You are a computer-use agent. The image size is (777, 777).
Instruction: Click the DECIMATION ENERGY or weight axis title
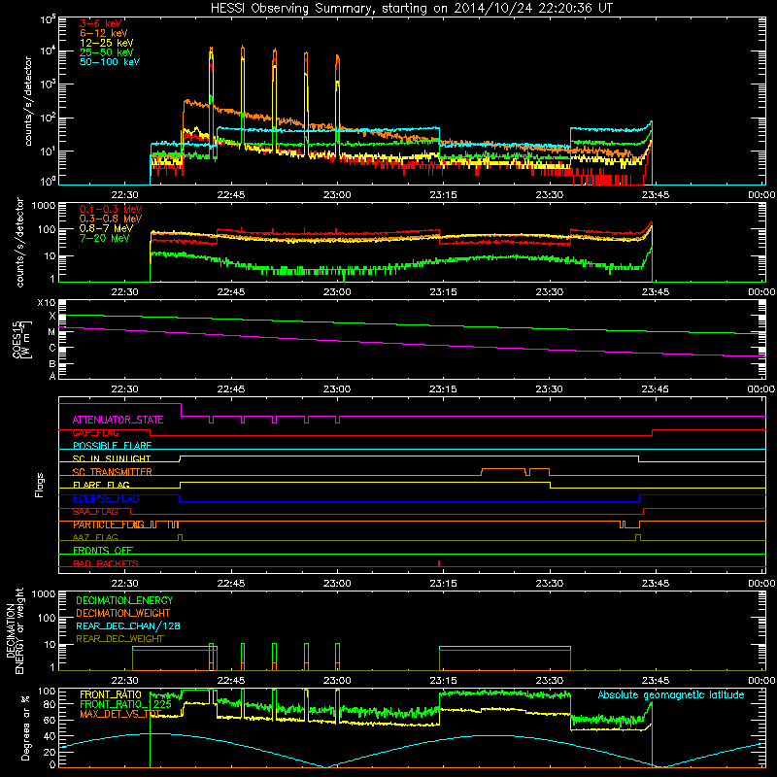point(15,630)
